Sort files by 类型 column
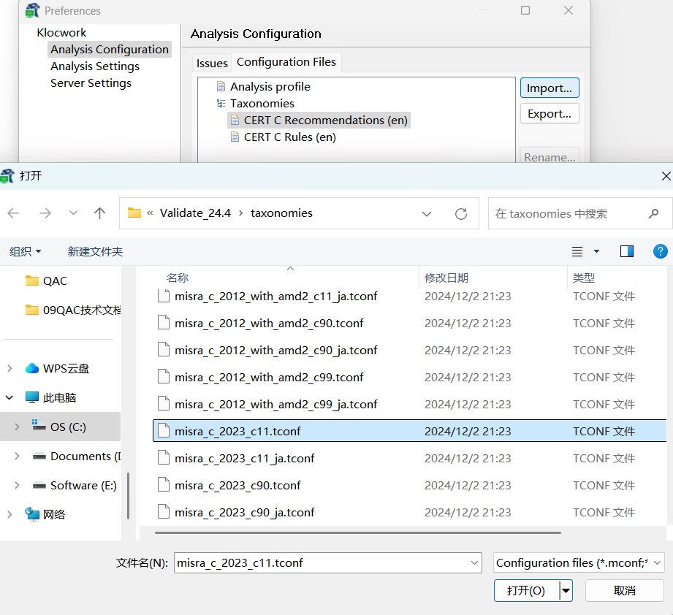Viewport: 673px width, 615px height. click(584, 278)
